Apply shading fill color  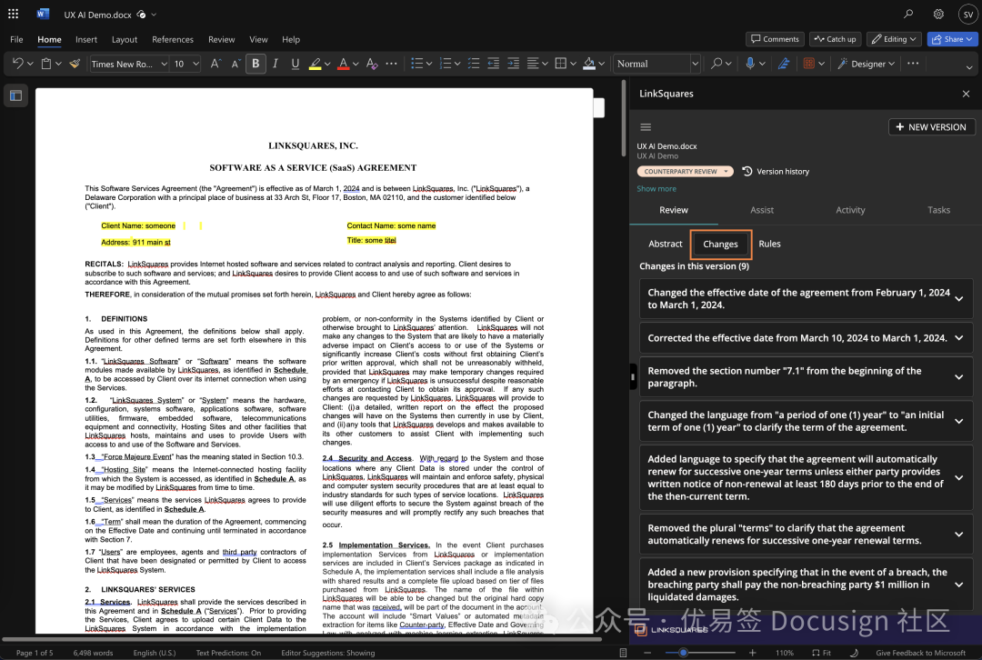pos(589,64)
